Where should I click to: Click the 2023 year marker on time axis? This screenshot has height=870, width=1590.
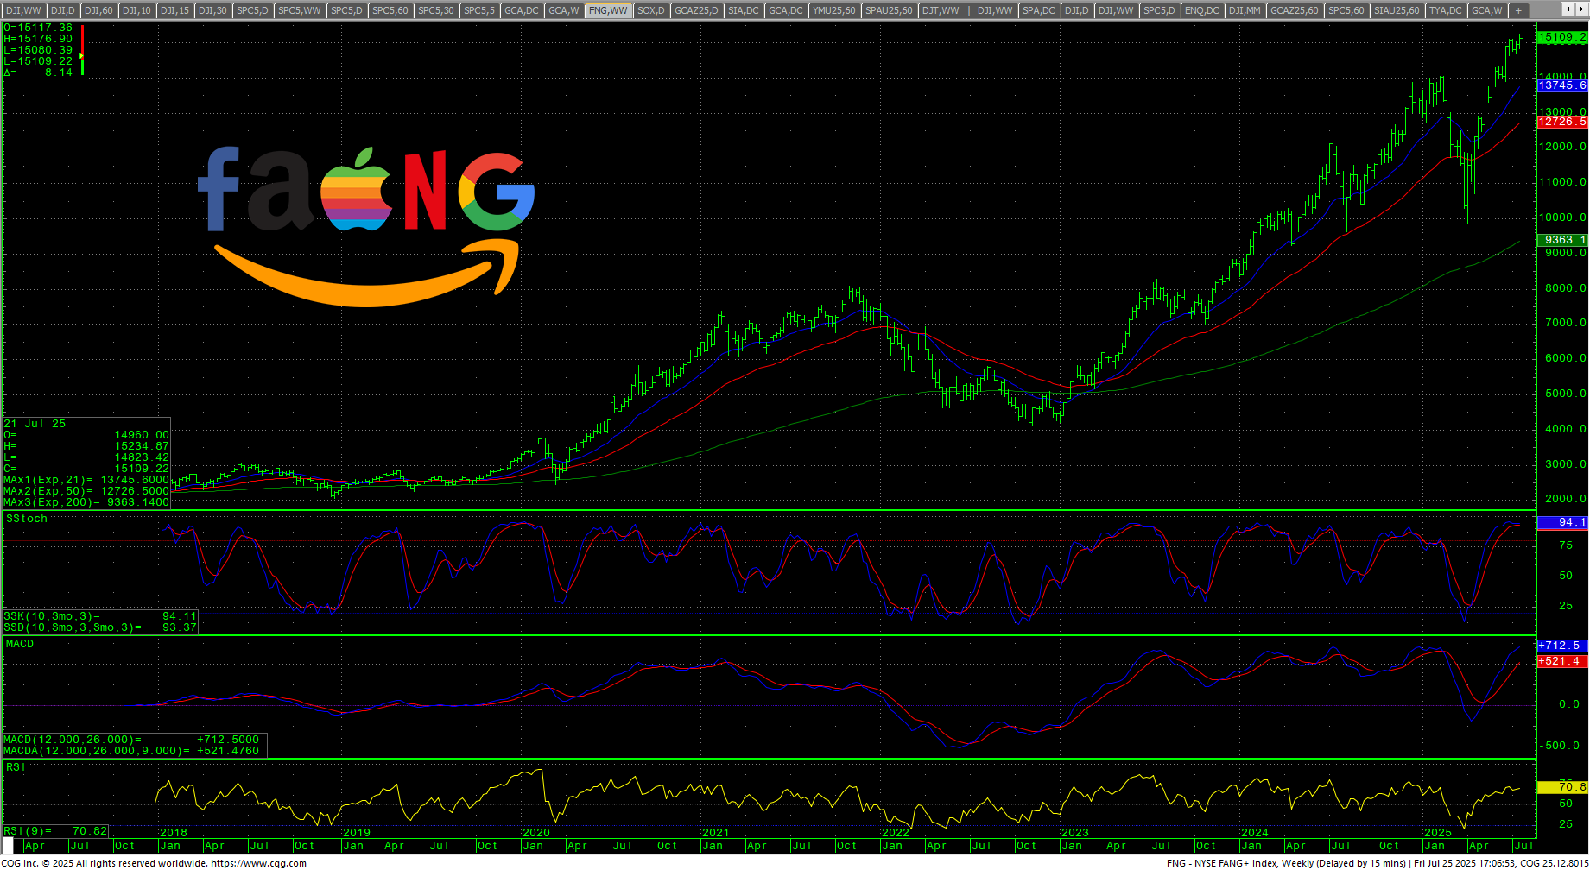pos(1075,833)
